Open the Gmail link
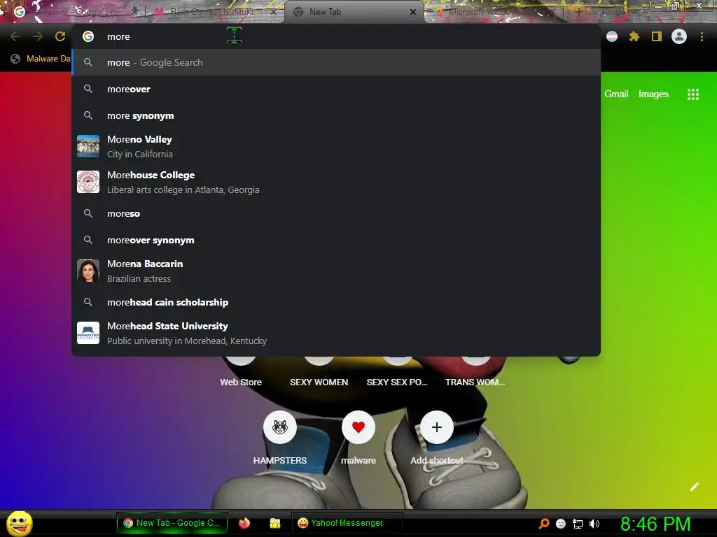 coord(616,94)
